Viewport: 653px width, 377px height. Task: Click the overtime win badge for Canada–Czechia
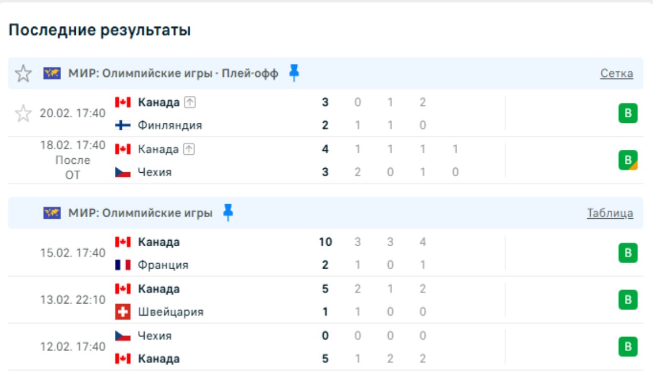(x=628, y=160)
